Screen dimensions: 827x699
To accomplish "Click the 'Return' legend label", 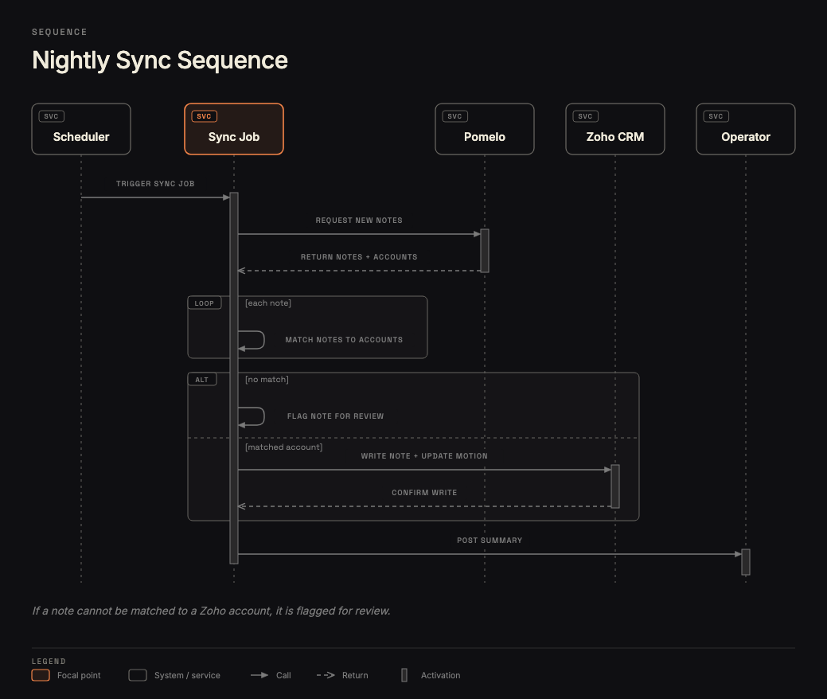I will [355, 675].
